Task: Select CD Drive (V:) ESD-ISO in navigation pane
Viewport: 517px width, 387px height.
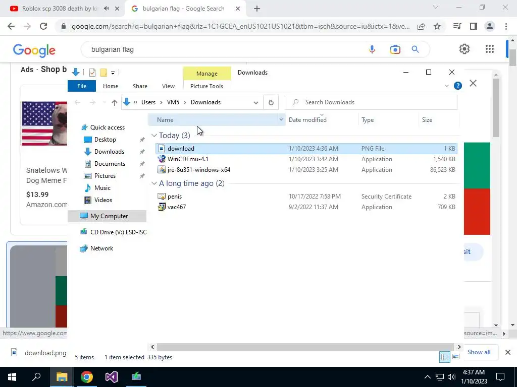Action: point(114,232)
